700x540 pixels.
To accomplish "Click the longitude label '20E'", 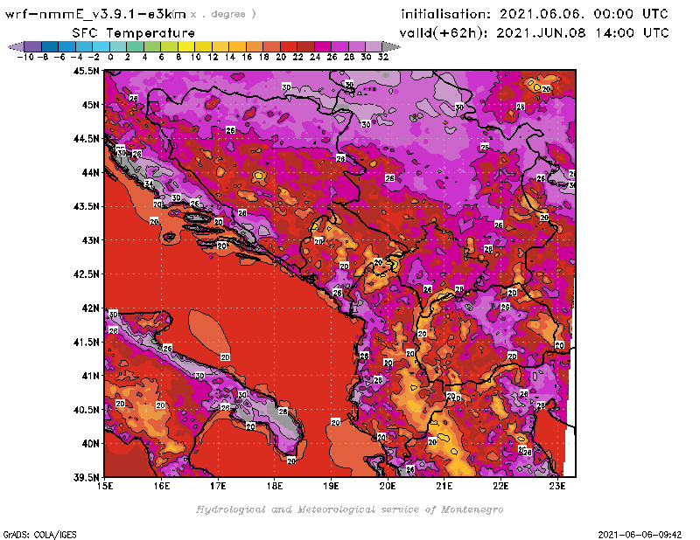I will [x=388, y=486].
